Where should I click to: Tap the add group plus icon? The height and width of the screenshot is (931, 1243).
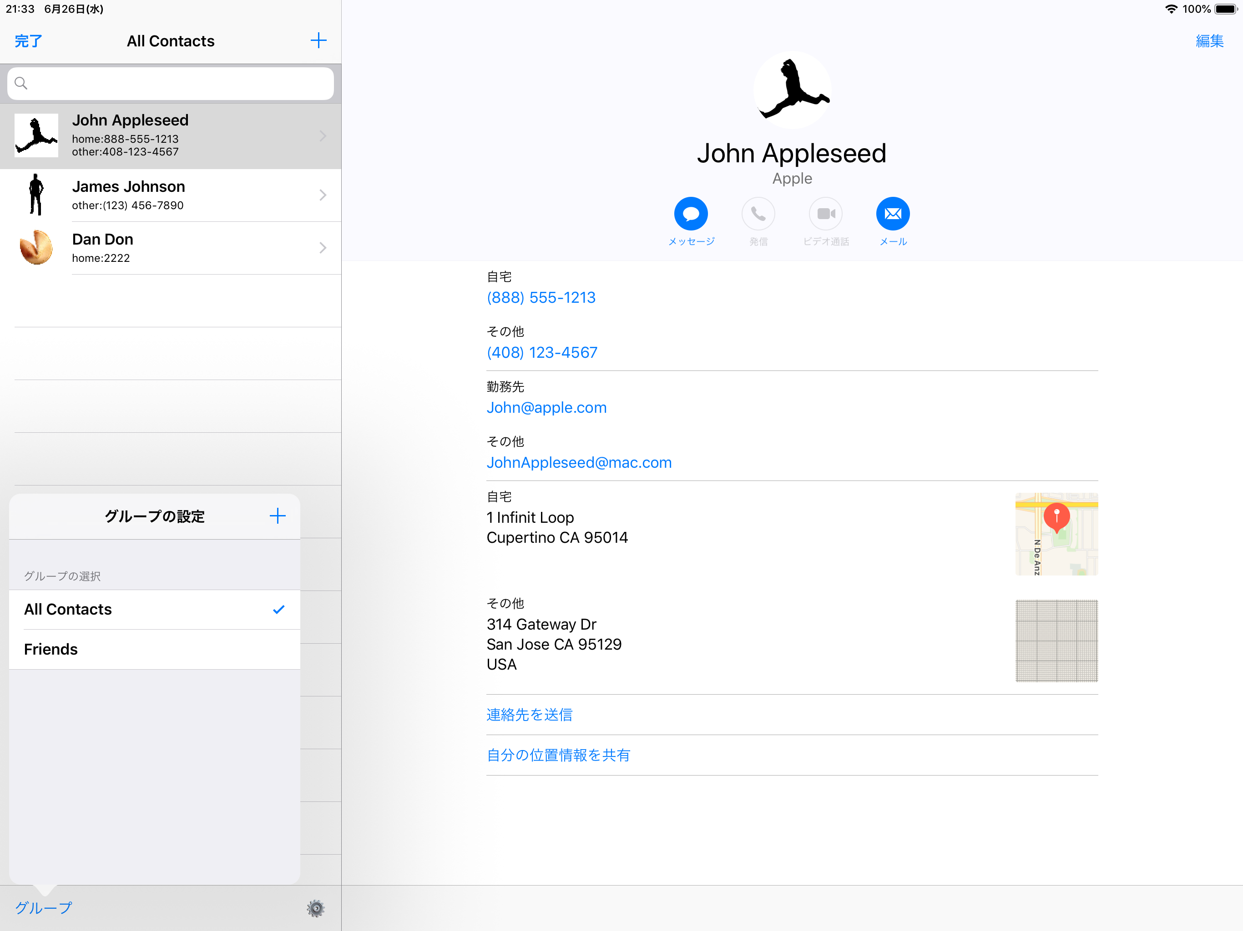click(x=278, y=516)
